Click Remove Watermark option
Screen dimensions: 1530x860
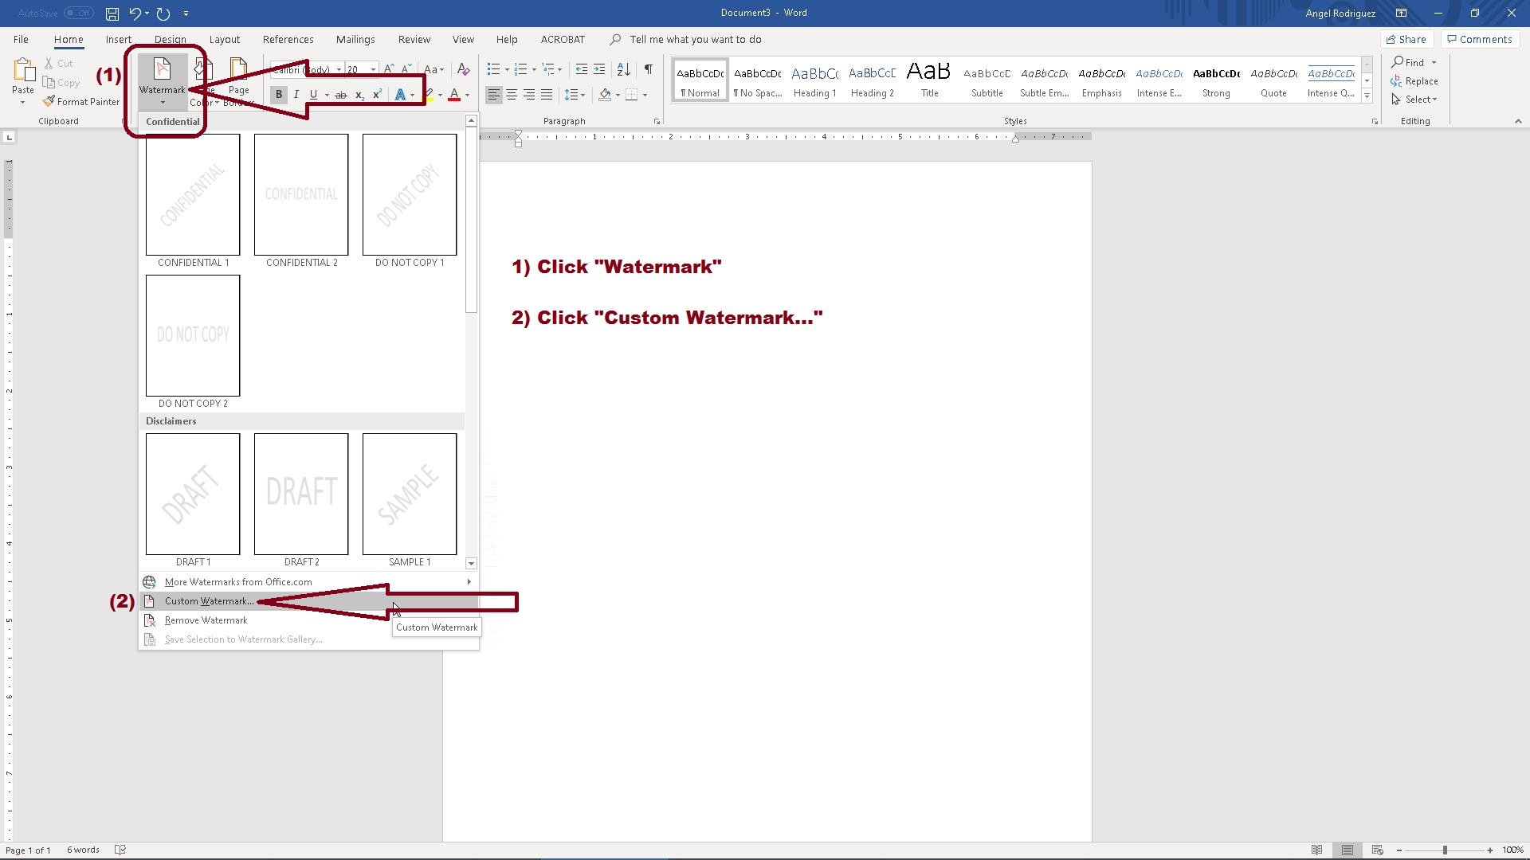point(206,620)
